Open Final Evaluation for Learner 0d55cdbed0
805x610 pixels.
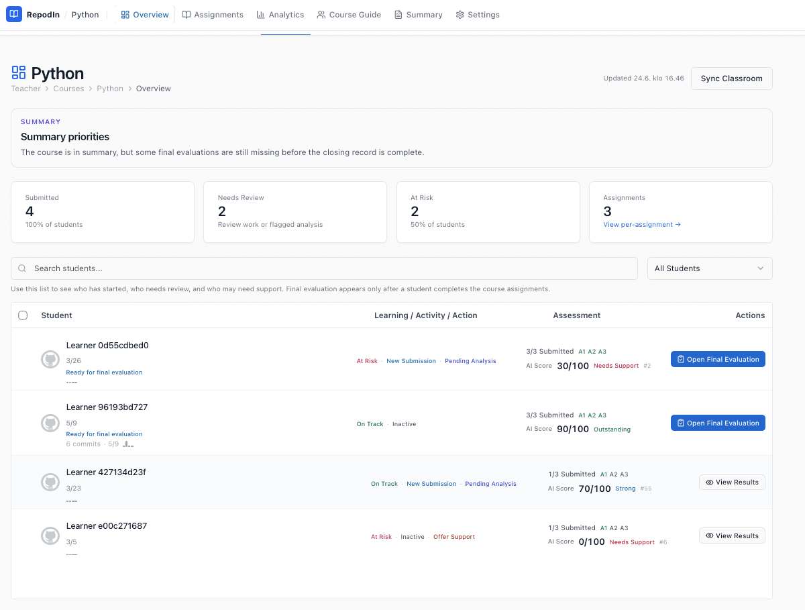(x=718, y=359)
